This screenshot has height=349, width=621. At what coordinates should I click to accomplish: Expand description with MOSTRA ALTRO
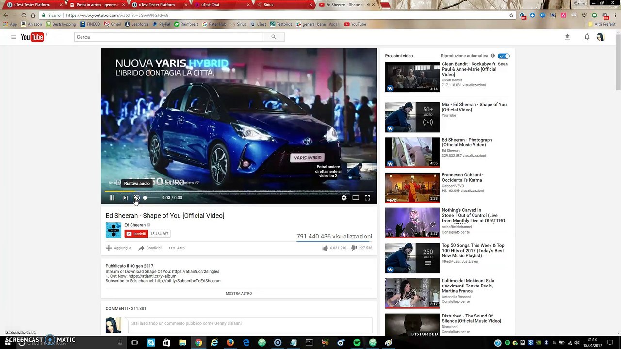coord(239,293)
